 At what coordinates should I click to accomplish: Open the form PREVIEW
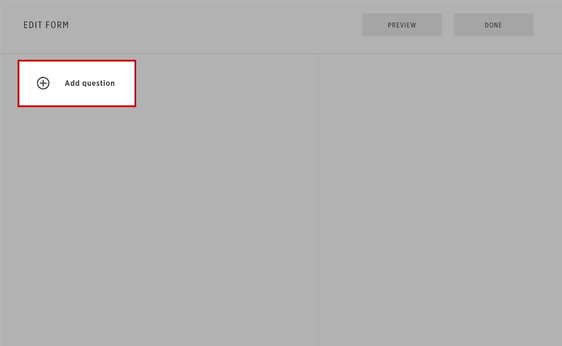[x=402, y=25]
